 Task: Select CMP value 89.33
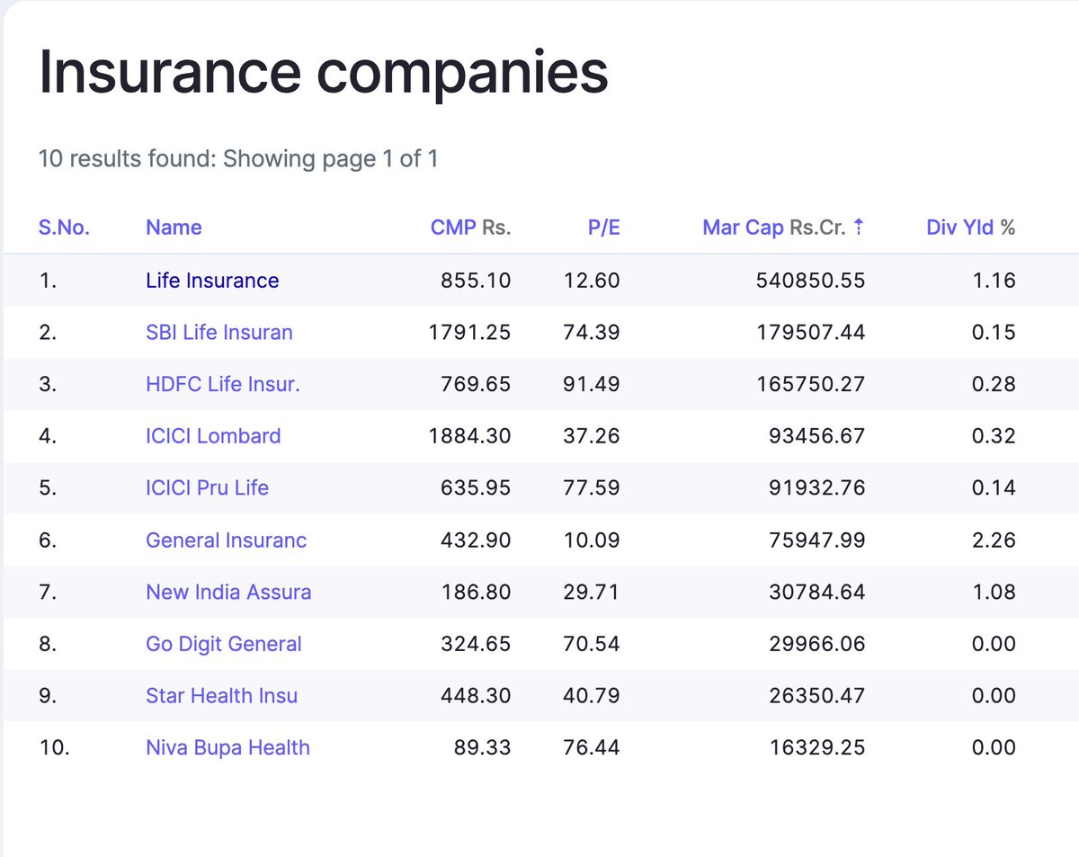481,748
